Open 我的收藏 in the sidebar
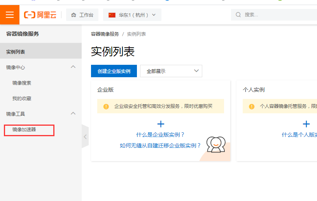Image resolution: width=317 pixels, height=201 pixels. 22,99
